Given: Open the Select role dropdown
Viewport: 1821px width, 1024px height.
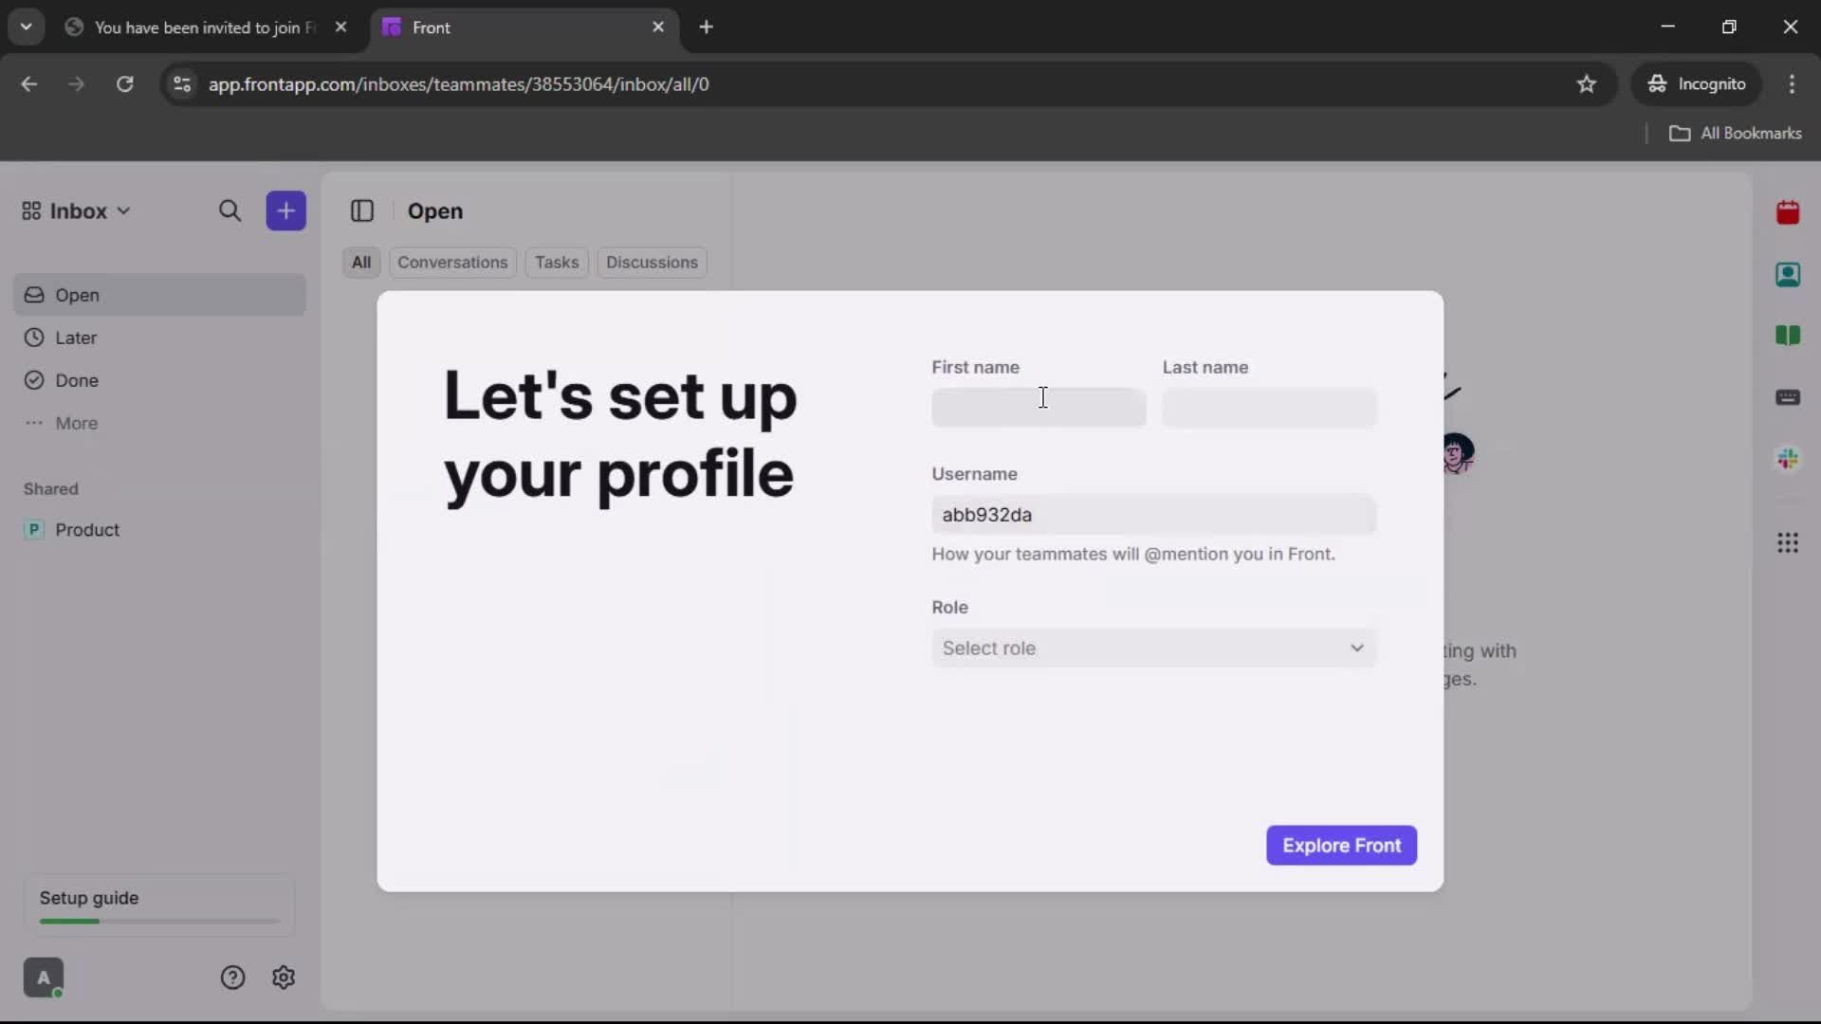Looking at the screenshot, I should (x=1152, y=649).
